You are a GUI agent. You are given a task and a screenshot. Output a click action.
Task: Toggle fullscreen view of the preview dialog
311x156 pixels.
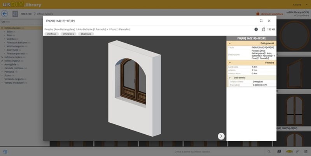pos(261,21)
